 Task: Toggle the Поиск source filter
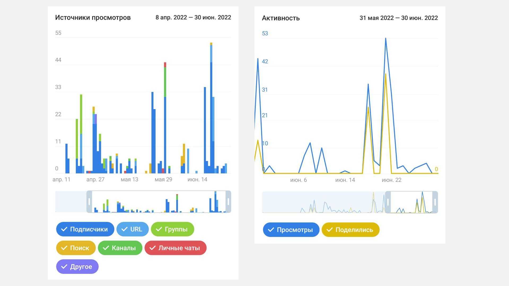click(76, 248)
